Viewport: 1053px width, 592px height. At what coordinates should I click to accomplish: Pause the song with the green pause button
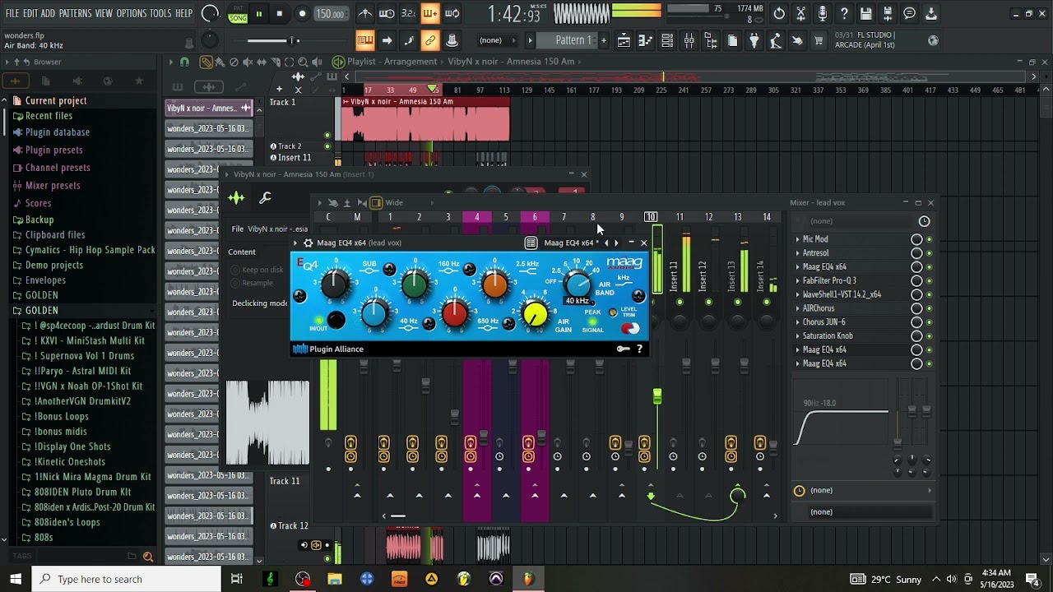click(x=258, y=13)
